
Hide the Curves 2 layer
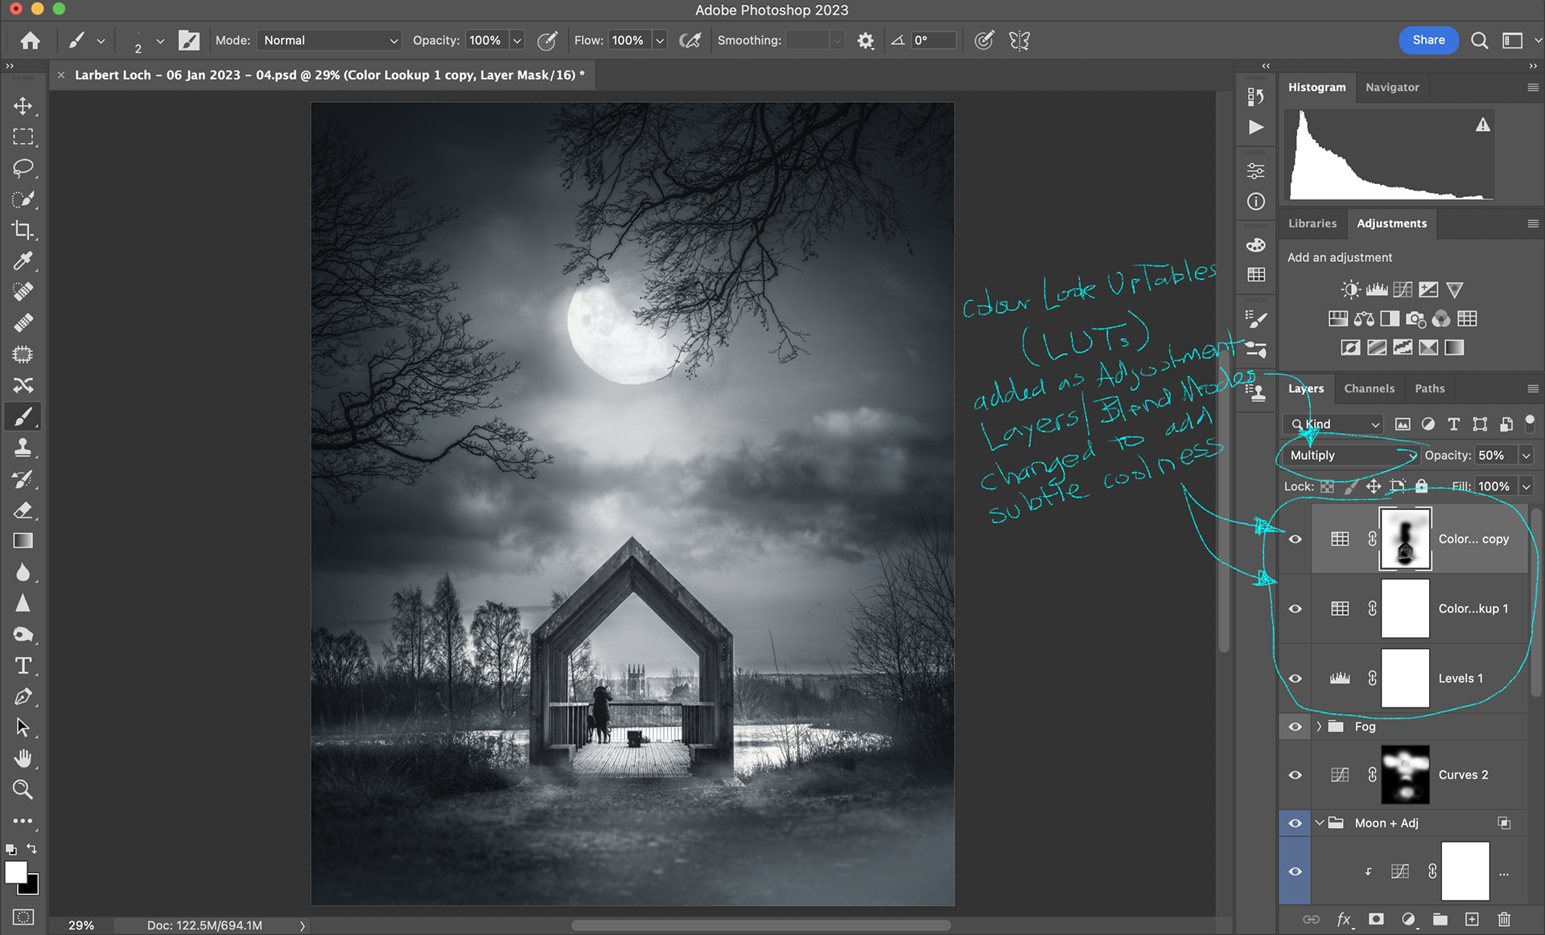[x=1295, y=775]
